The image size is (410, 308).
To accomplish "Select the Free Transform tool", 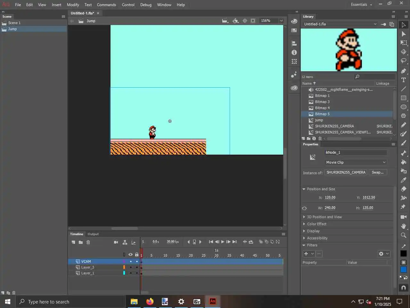I will pos(404,43).
